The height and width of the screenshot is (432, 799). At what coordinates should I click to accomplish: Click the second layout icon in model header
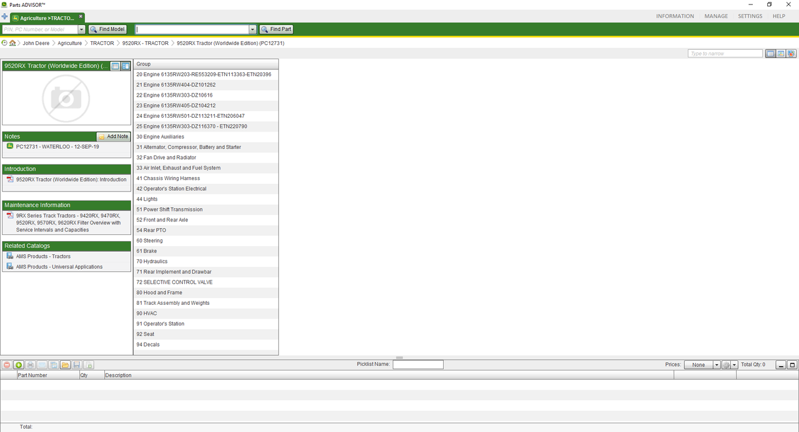125,66
